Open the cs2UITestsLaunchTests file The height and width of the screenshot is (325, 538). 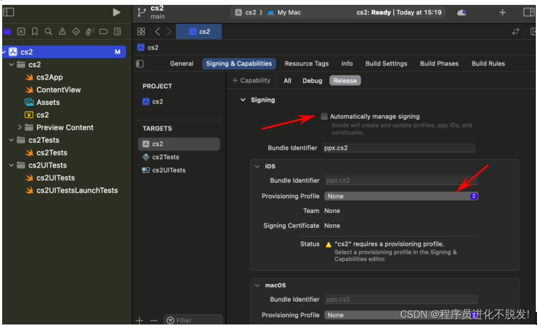pos(72,190)
